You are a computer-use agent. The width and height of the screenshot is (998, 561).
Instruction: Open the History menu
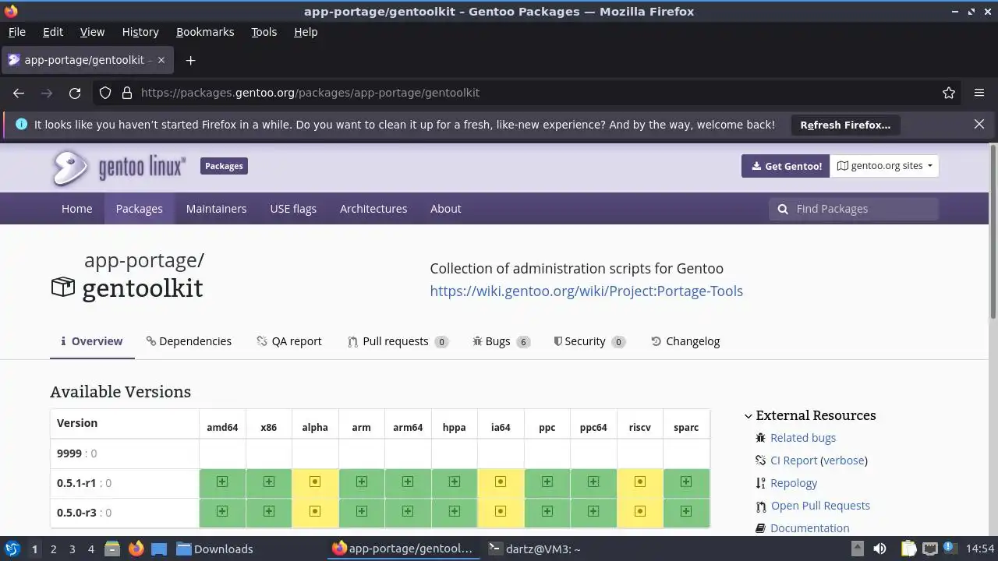click(x=140, y=32)
